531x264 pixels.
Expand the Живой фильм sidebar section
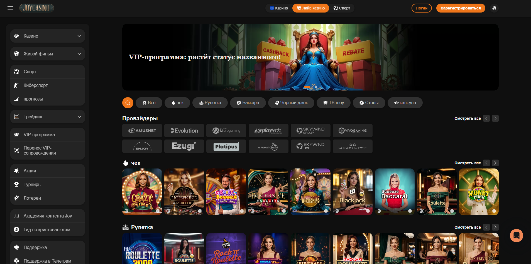click(x=48, y=54)
